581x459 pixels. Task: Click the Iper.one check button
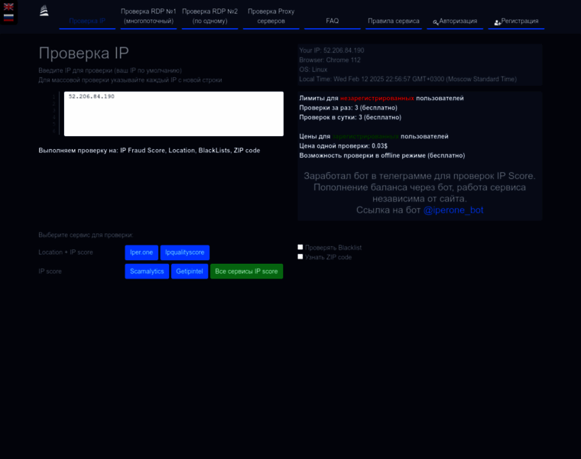coord(141,252)
